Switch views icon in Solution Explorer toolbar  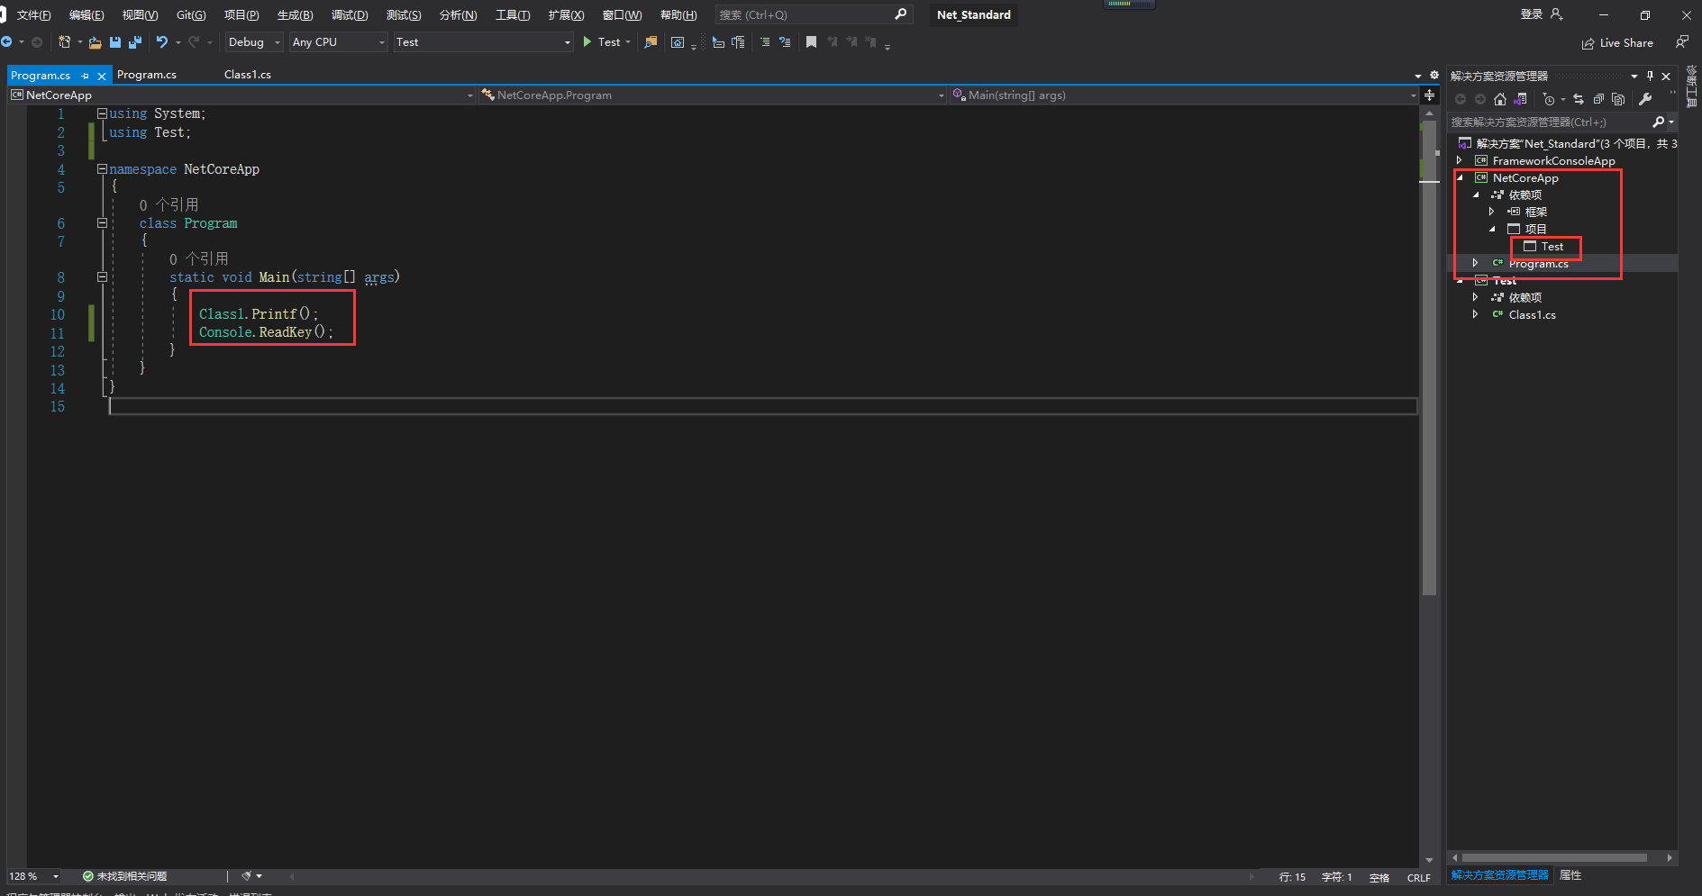pyautogui.click(x=1521, y=99)
